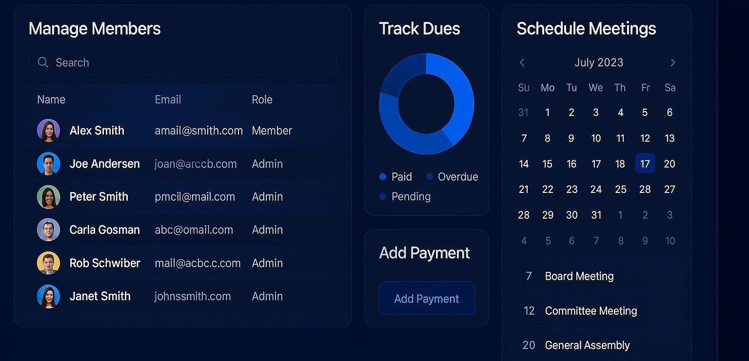Select Janet Smith's avatar
Viewport: 749px width, 361px height.
(x=48, y=296)
